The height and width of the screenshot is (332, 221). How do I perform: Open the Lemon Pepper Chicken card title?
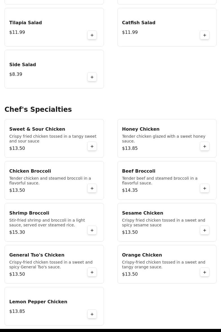(38, 302)
